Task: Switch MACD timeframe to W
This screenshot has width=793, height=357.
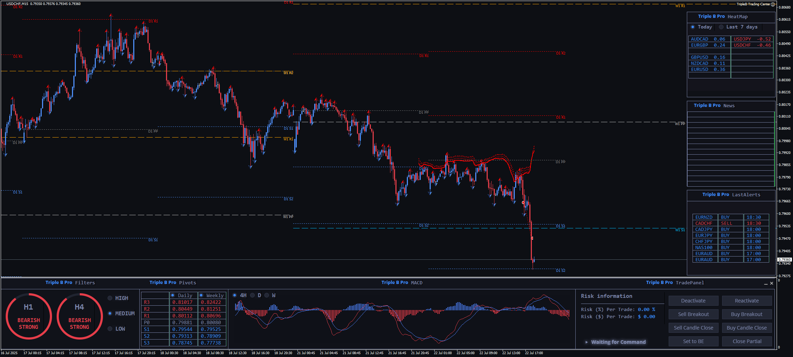Action: pyautogui.click(x=267, y=295)
